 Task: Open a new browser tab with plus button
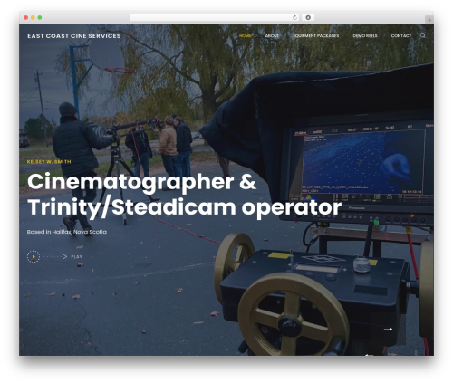[429, 20]
